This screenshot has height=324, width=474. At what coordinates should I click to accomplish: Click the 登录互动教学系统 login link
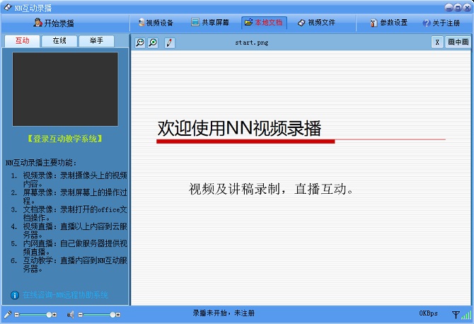(64, 139)
